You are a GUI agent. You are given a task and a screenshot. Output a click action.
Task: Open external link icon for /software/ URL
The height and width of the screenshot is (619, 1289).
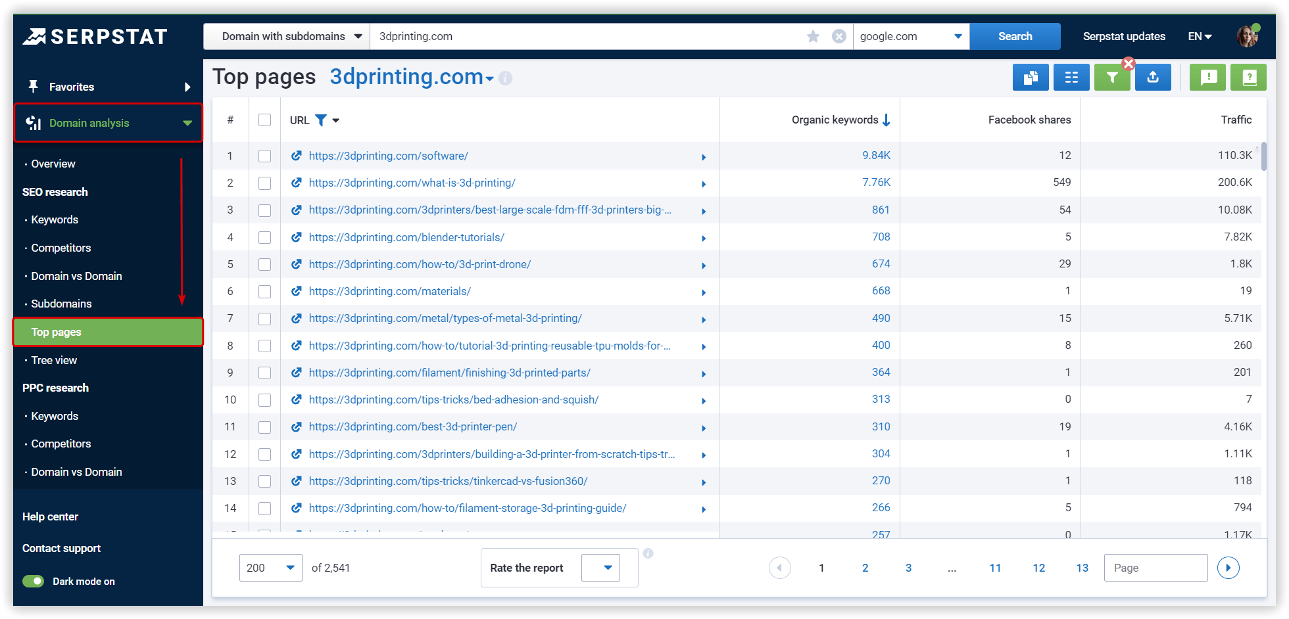(x=297, y=156)
